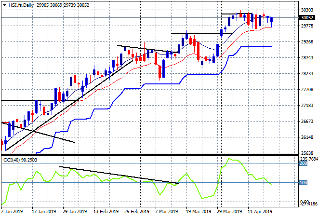
Task: Click the date label 19 Mar 2019
Action: [x=199, y=212]
